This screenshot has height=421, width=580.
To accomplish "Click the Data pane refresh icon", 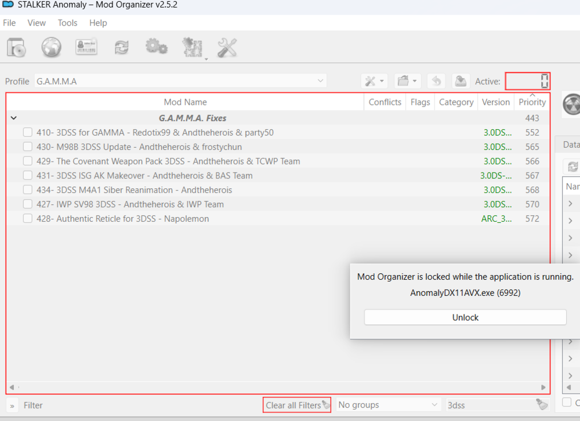I will [x=572, y=167].
